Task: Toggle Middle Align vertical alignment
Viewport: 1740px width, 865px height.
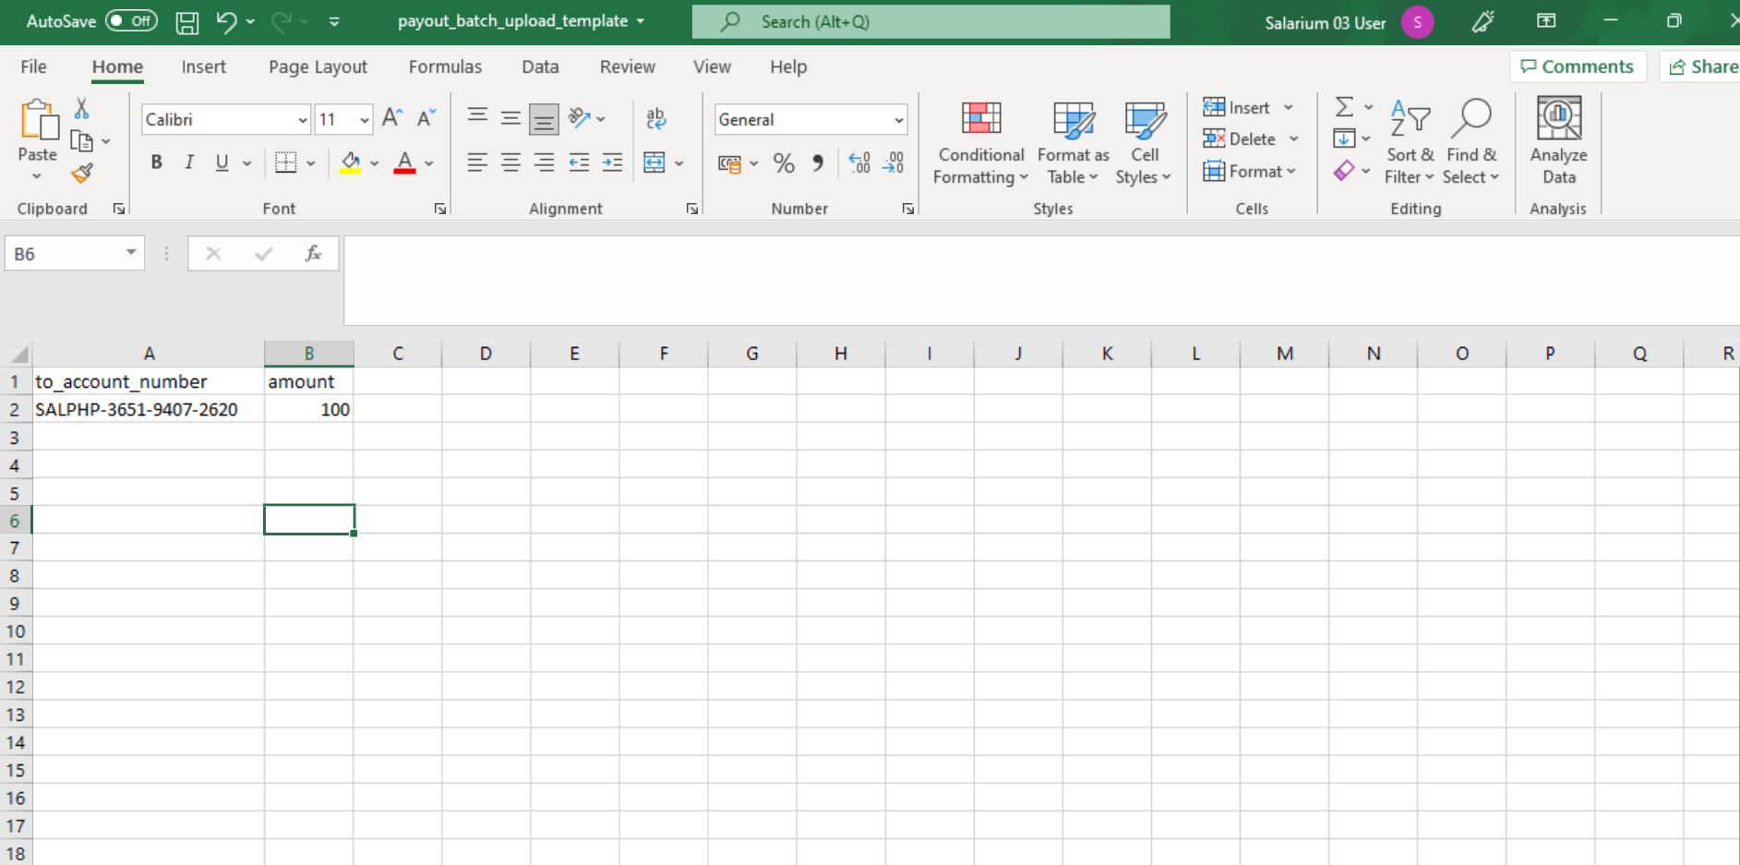Action: tap(510, 118)
